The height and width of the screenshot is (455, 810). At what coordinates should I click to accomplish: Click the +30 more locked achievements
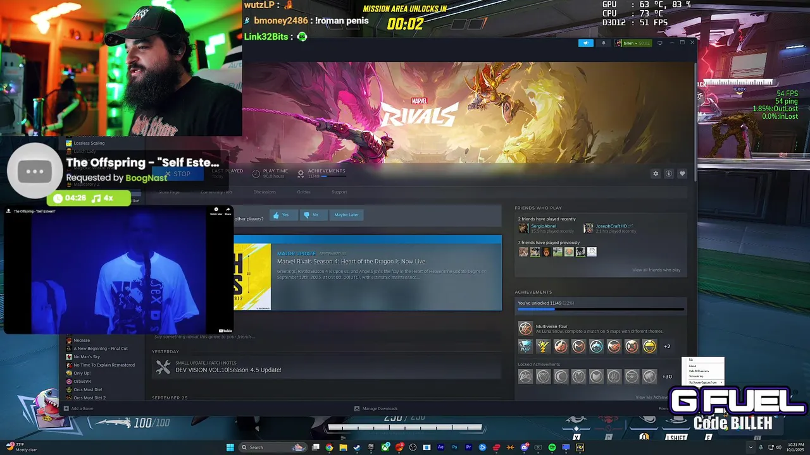(667, 377)
